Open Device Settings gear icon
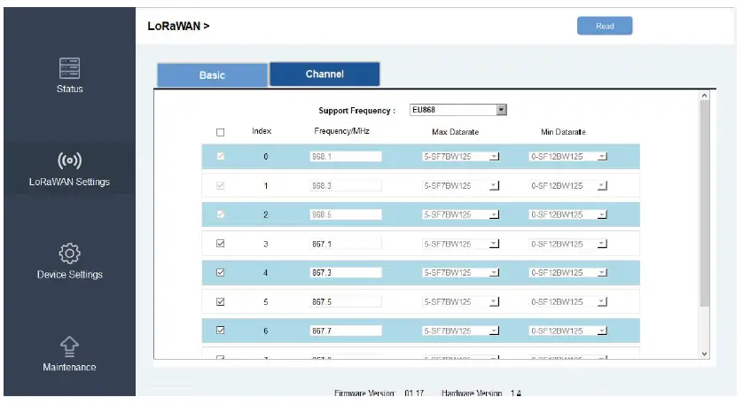 pos(70,253)
